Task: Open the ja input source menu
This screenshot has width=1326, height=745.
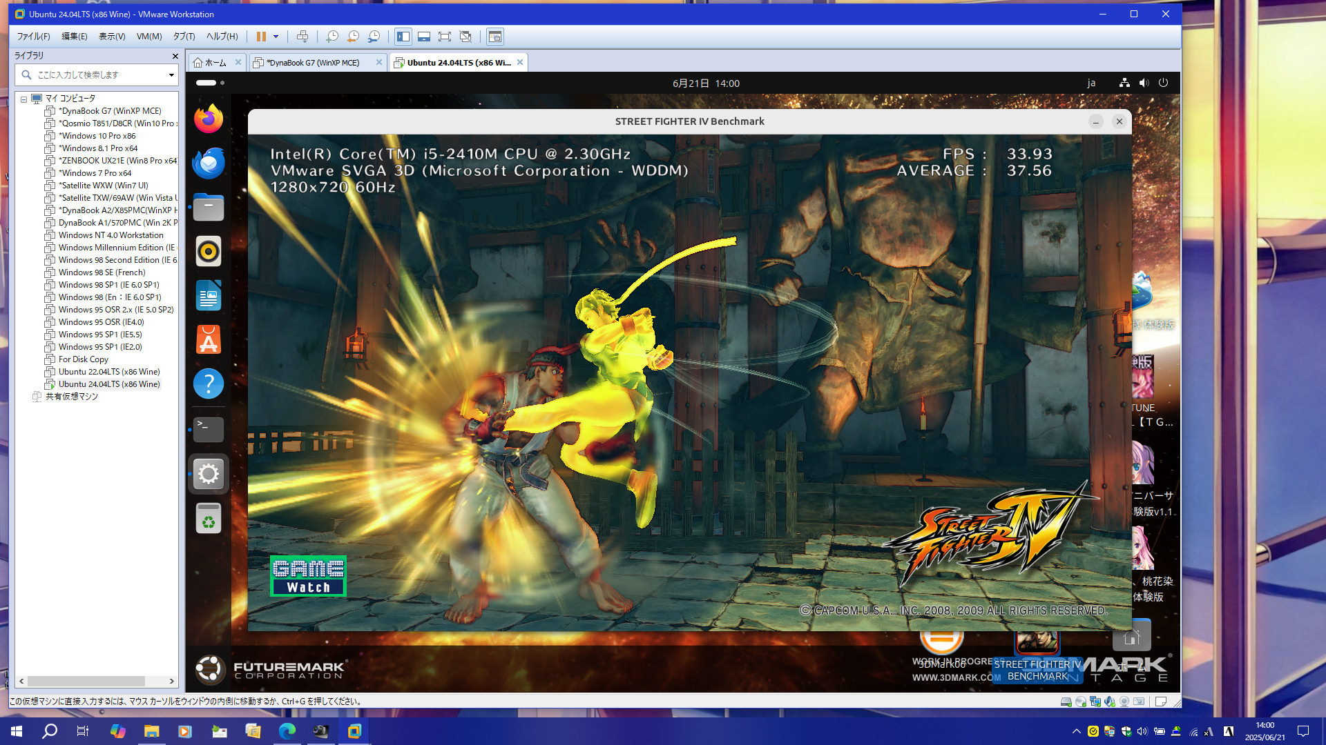Action: tap(1091, 83)
